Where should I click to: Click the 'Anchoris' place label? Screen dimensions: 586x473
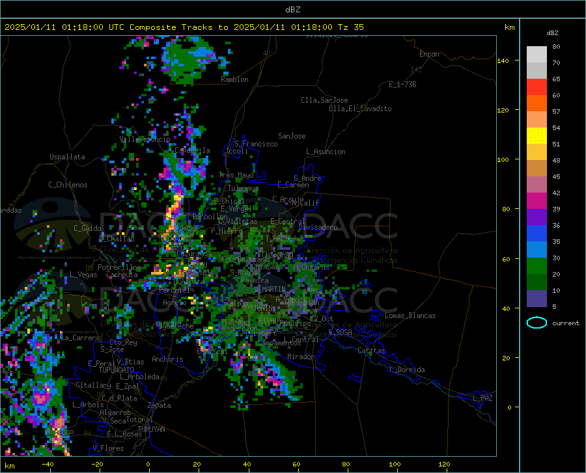click(167, 360)
